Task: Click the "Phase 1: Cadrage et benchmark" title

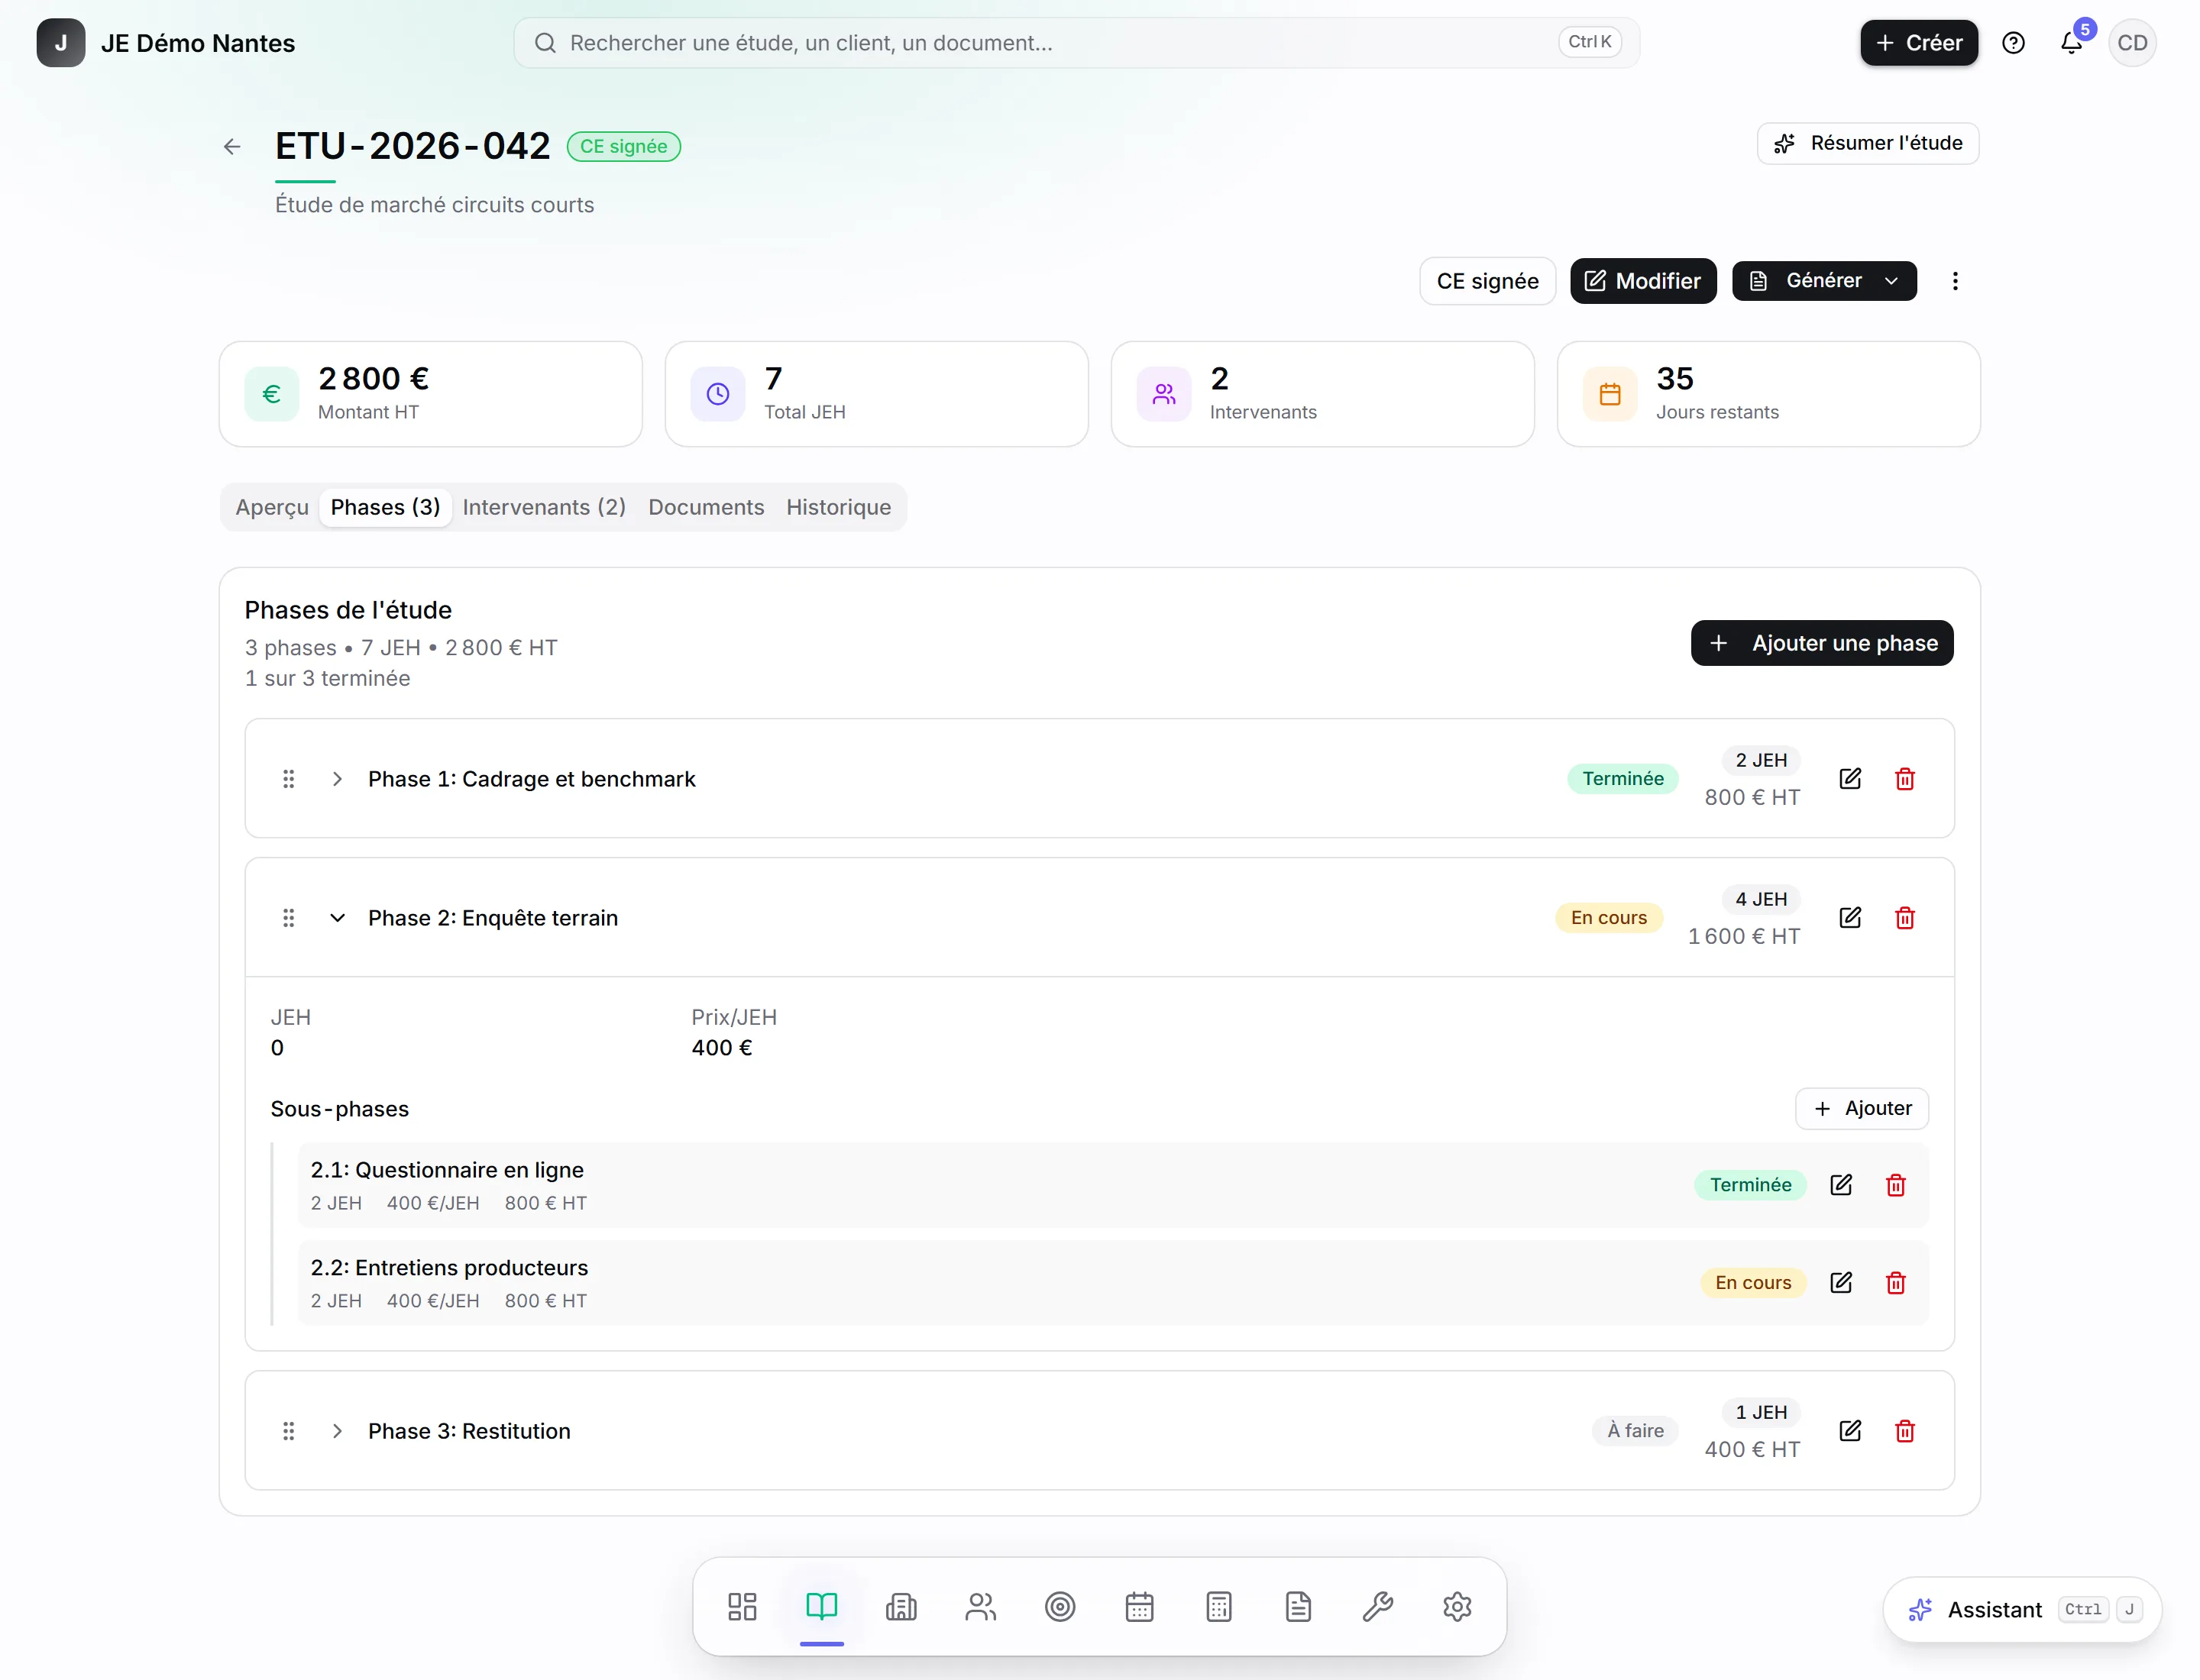Action: [531, 779]
